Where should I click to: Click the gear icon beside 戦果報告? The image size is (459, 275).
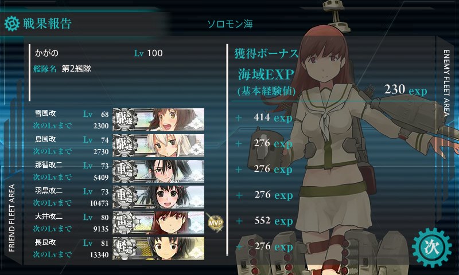tap(12, 23)
